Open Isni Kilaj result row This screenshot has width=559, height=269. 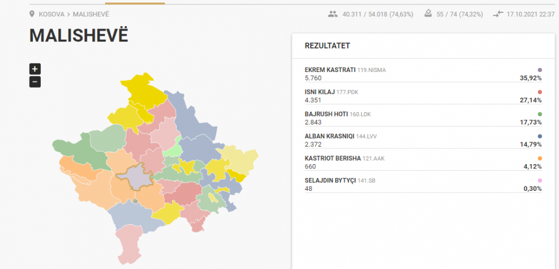(423, 96)
